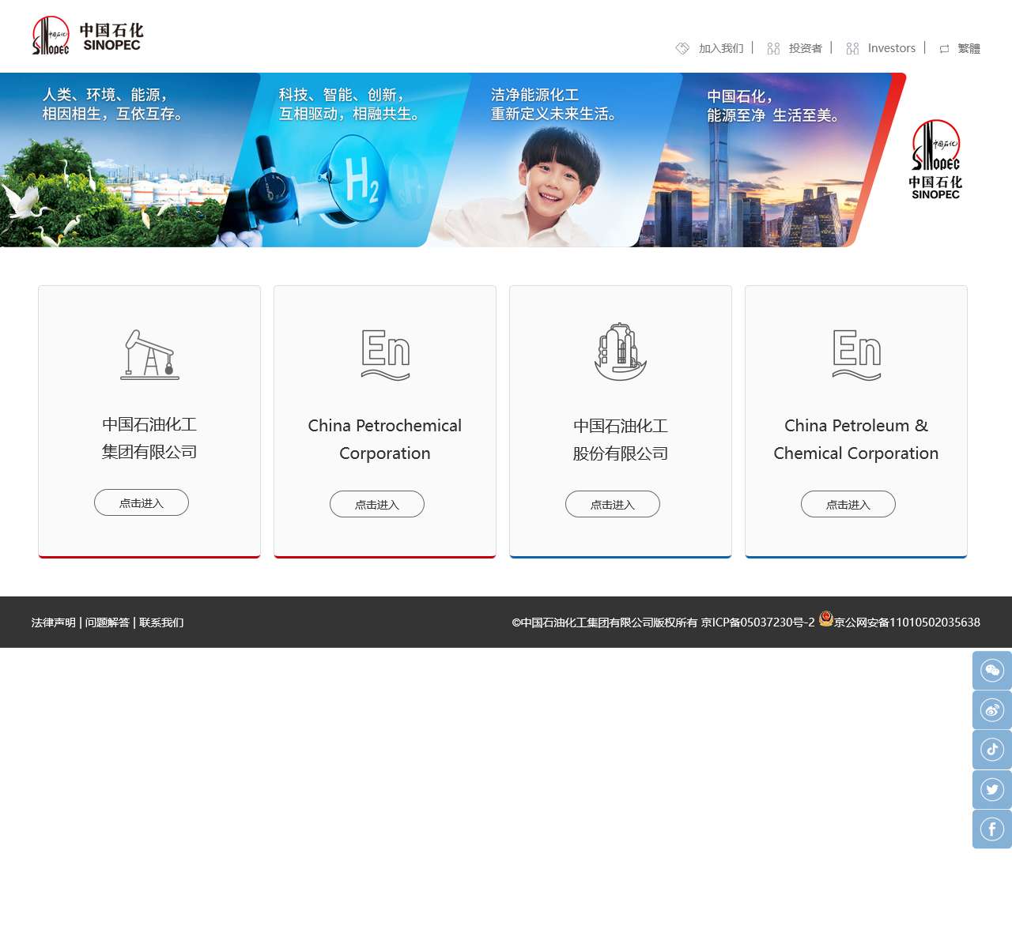Open the TikTok social icon

[991, 750]
